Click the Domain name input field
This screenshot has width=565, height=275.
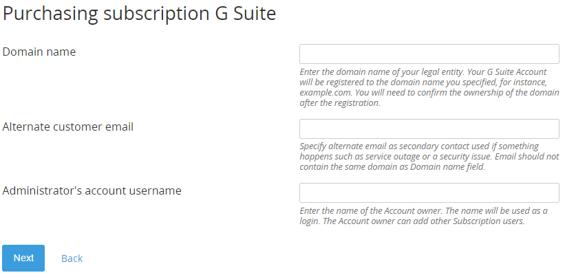(x=429, y=54)
